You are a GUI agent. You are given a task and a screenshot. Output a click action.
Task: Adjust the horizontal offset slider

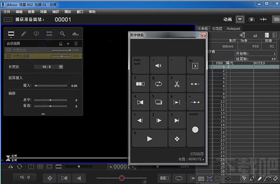51,100
